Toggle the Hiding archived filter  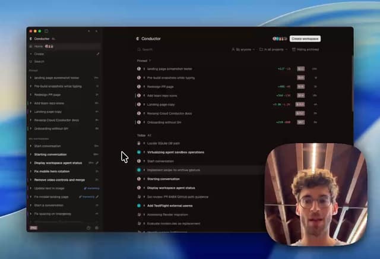pyautogui.click(x=305, y=49)
